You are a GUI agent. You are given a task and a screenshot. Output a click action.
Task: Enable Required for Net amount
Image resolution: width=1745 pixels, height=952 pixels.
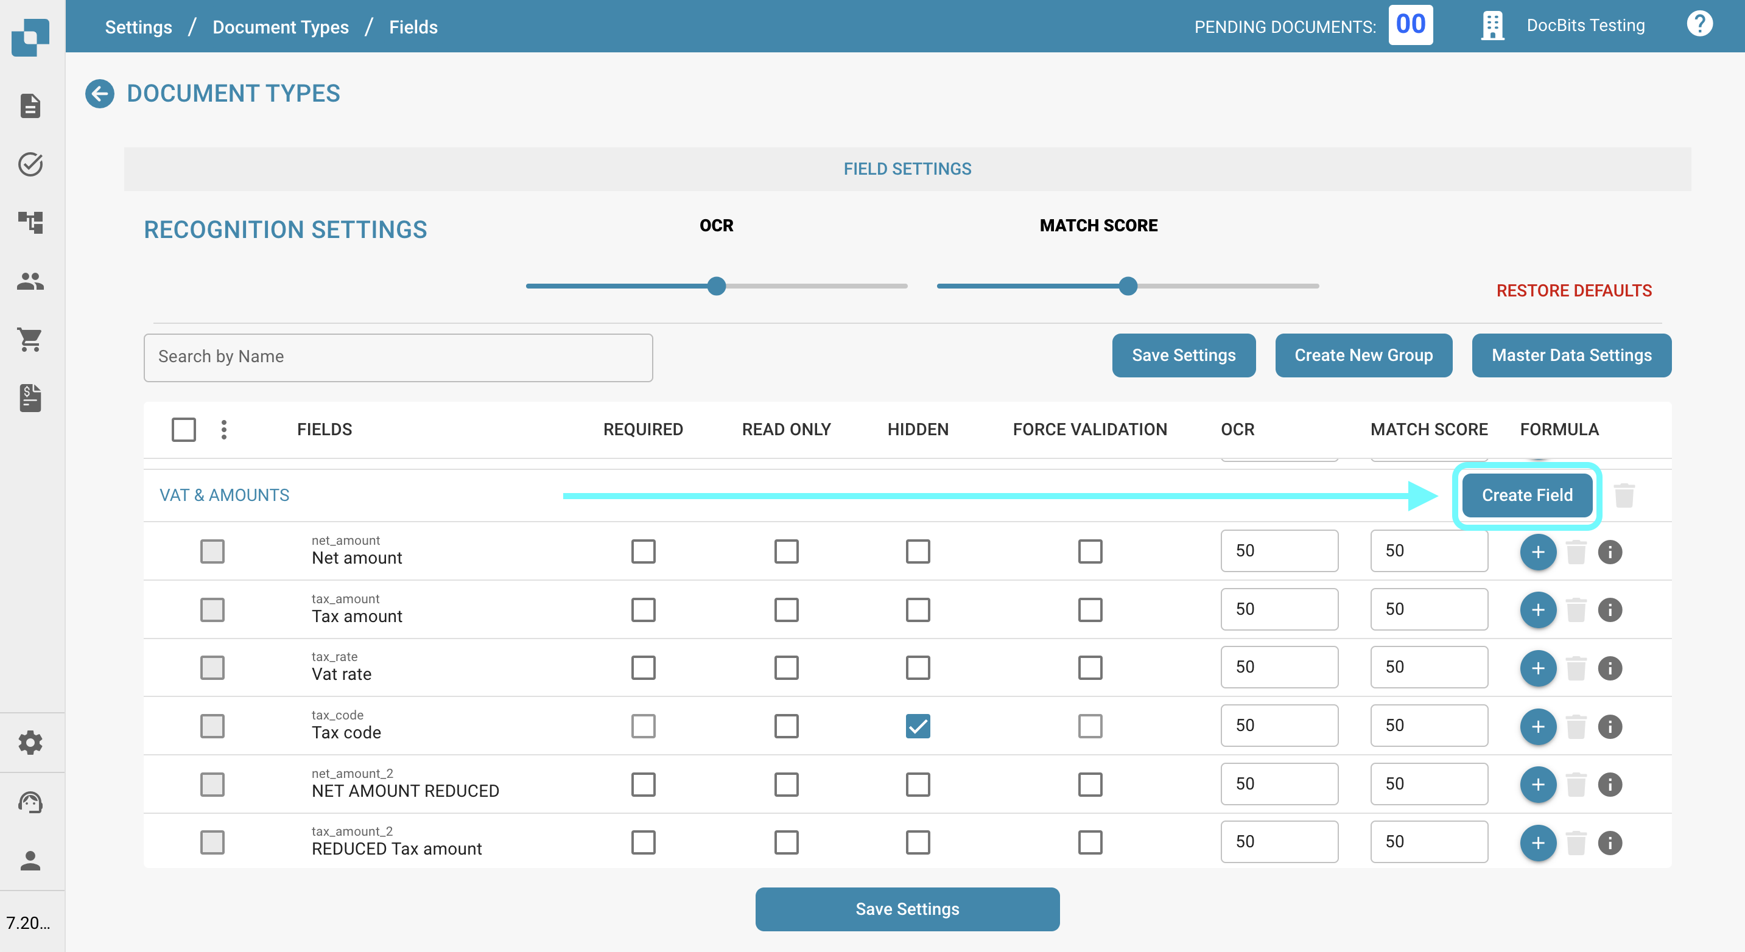[643, 552]
